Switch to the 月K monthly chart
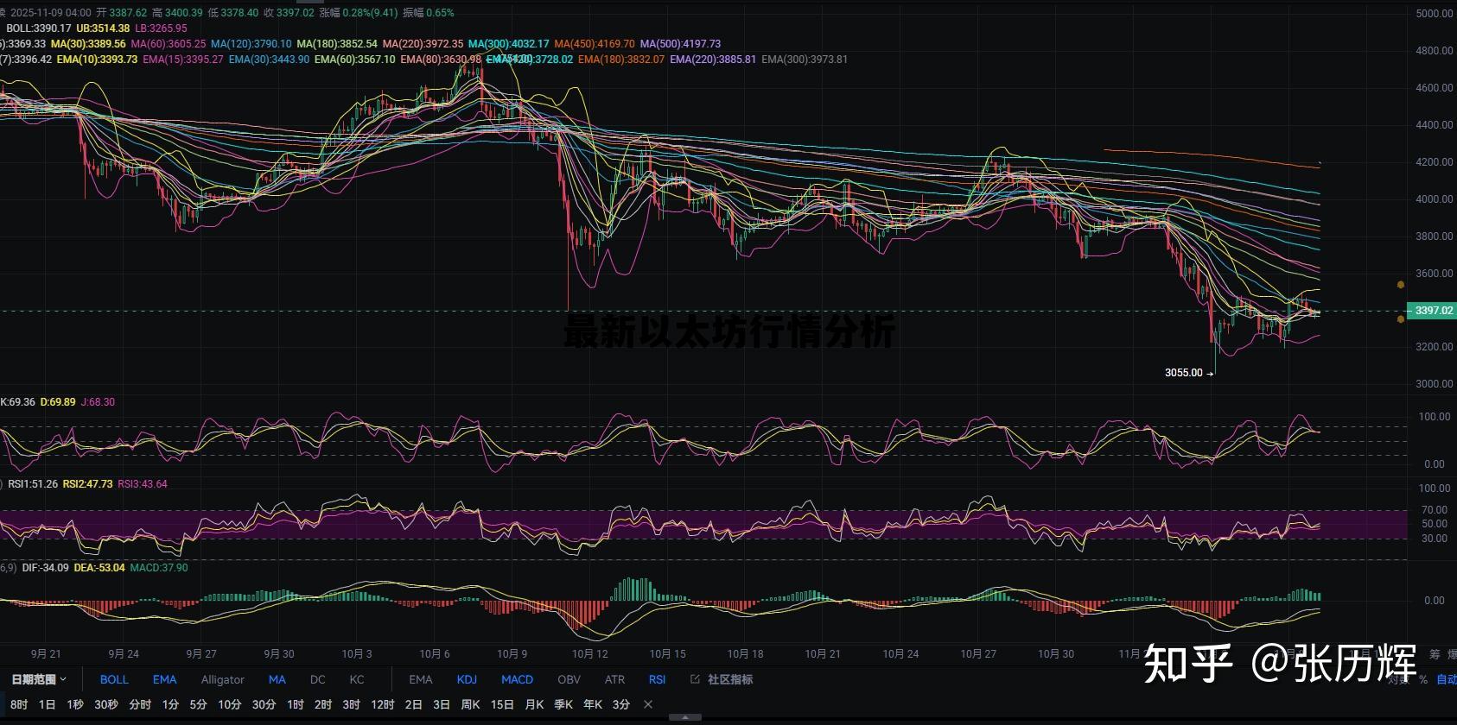The image size is (1457, 725). [534, 704]
